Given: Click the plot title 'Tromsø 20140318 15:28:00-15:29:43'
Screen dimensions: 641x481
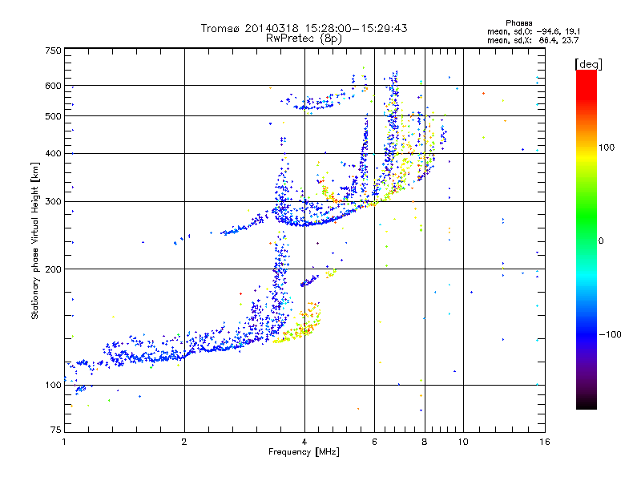Looking at the screenshot, I should point(304,28).
